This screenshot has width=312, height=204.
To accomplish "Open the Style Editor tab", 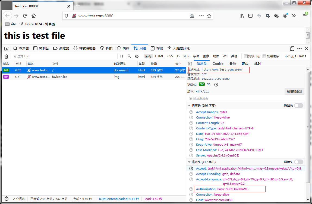I will pos(84,49).
